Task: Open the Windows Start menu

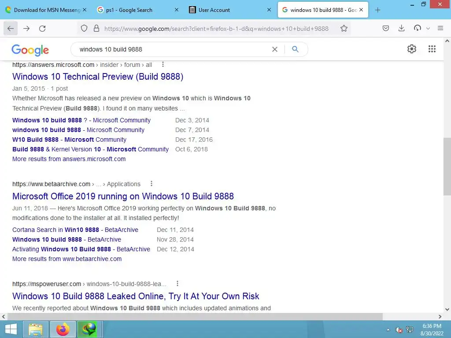Action: [11, 329]
